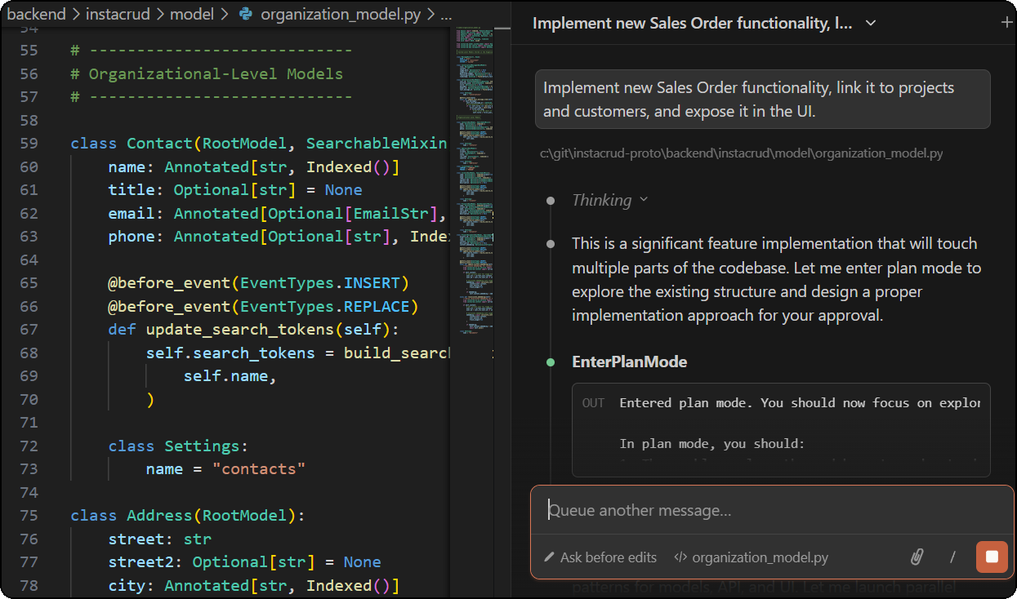Click the organization_model.py file path under message

tap(741, 153)
